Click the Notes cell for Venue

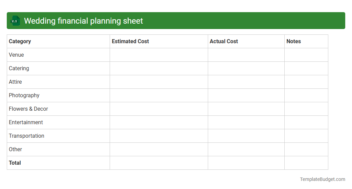306,55
